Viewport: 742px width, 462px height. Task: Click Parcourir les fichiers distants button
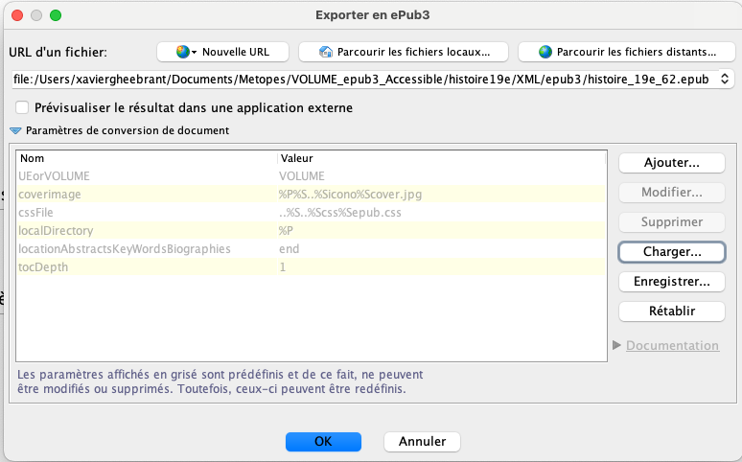click(x=627, y=52)
